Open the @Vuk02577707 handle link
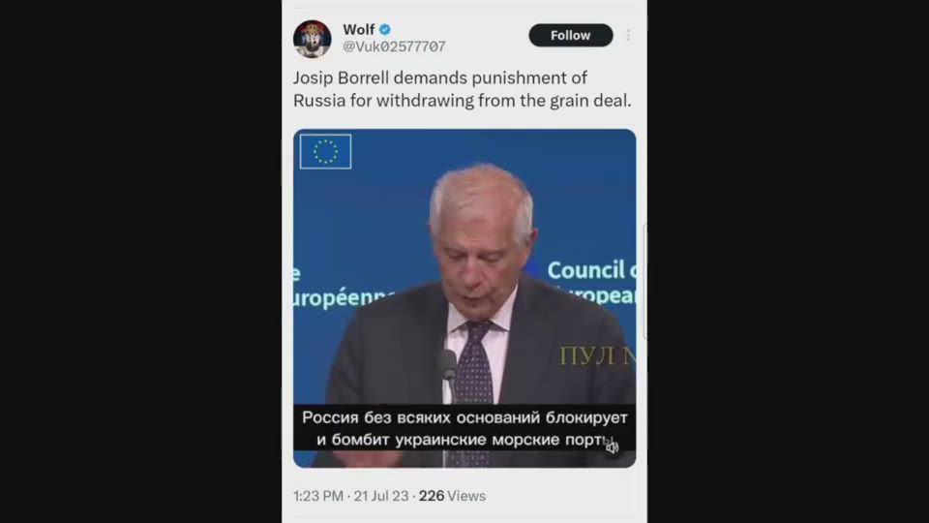This screenshot has height=523, width=929. click(394, 46)
